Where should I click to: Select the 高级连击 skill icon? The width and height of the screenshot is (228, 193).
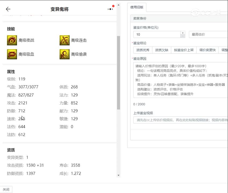pos(64,40)
